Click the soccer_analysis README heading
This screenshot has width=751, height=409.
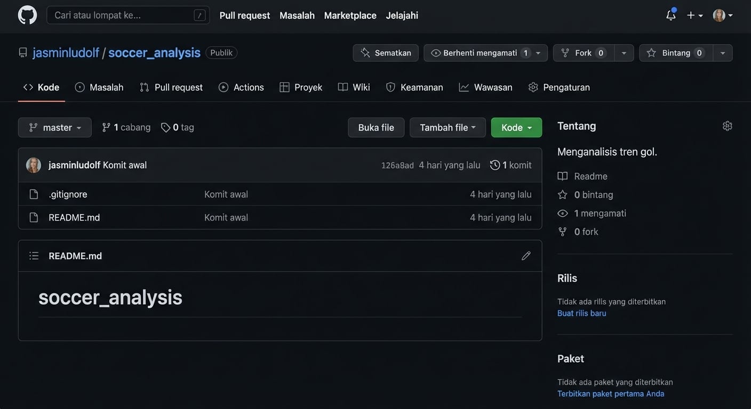[x=110, y=297]
